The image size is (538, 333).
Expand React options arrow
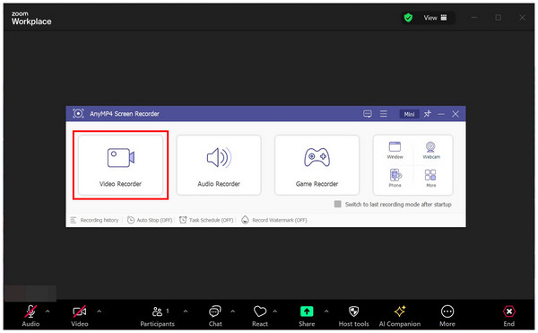(275, 311)
